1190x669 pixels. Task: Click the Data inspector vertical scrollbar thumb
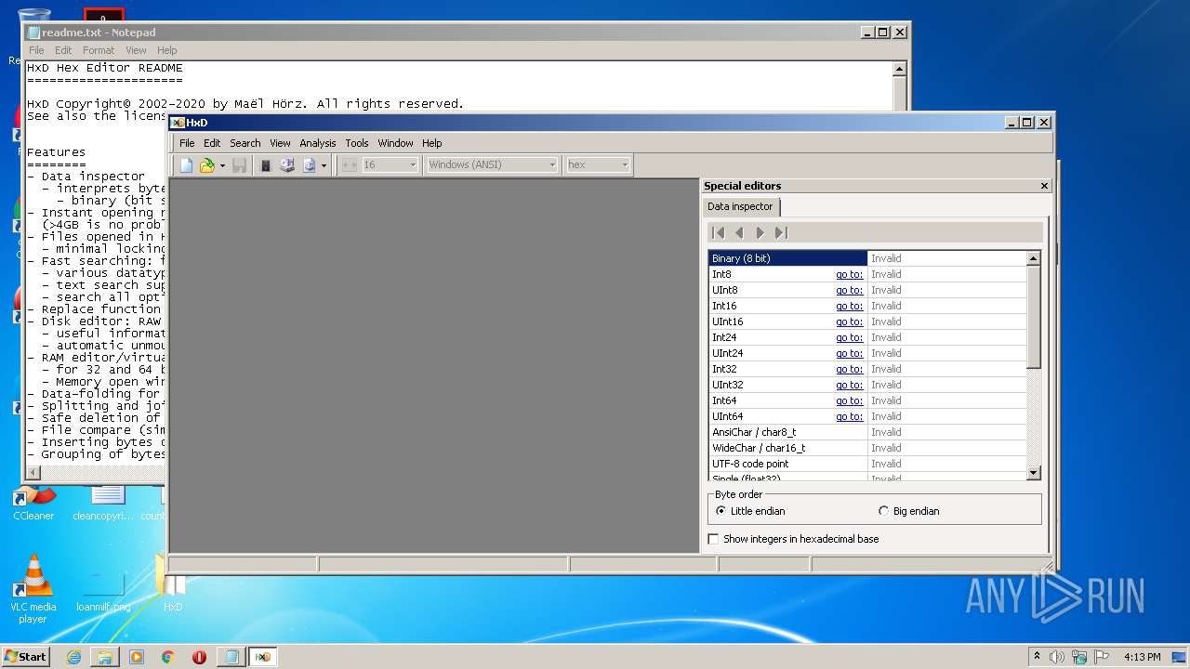[x=1033, y=317]
